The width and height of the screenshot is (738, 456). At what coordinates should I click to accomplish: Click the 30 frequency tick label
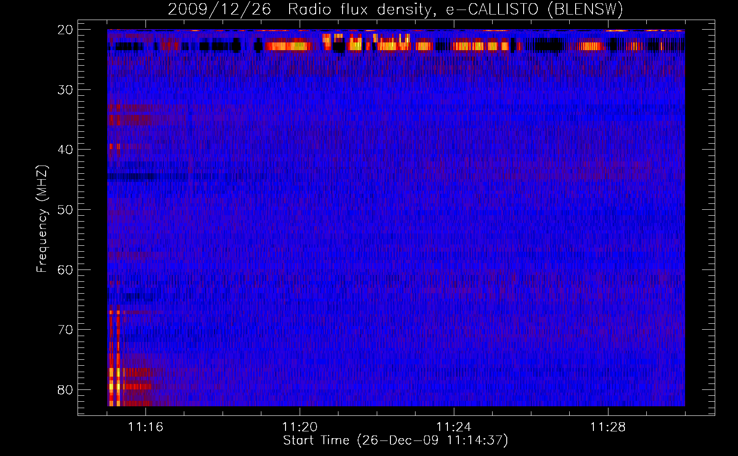tap(65, 90)
